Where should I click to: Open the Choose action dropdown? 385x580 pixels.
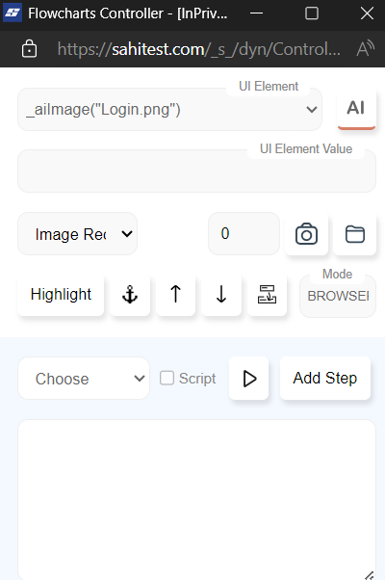click(x=84, y=378)
